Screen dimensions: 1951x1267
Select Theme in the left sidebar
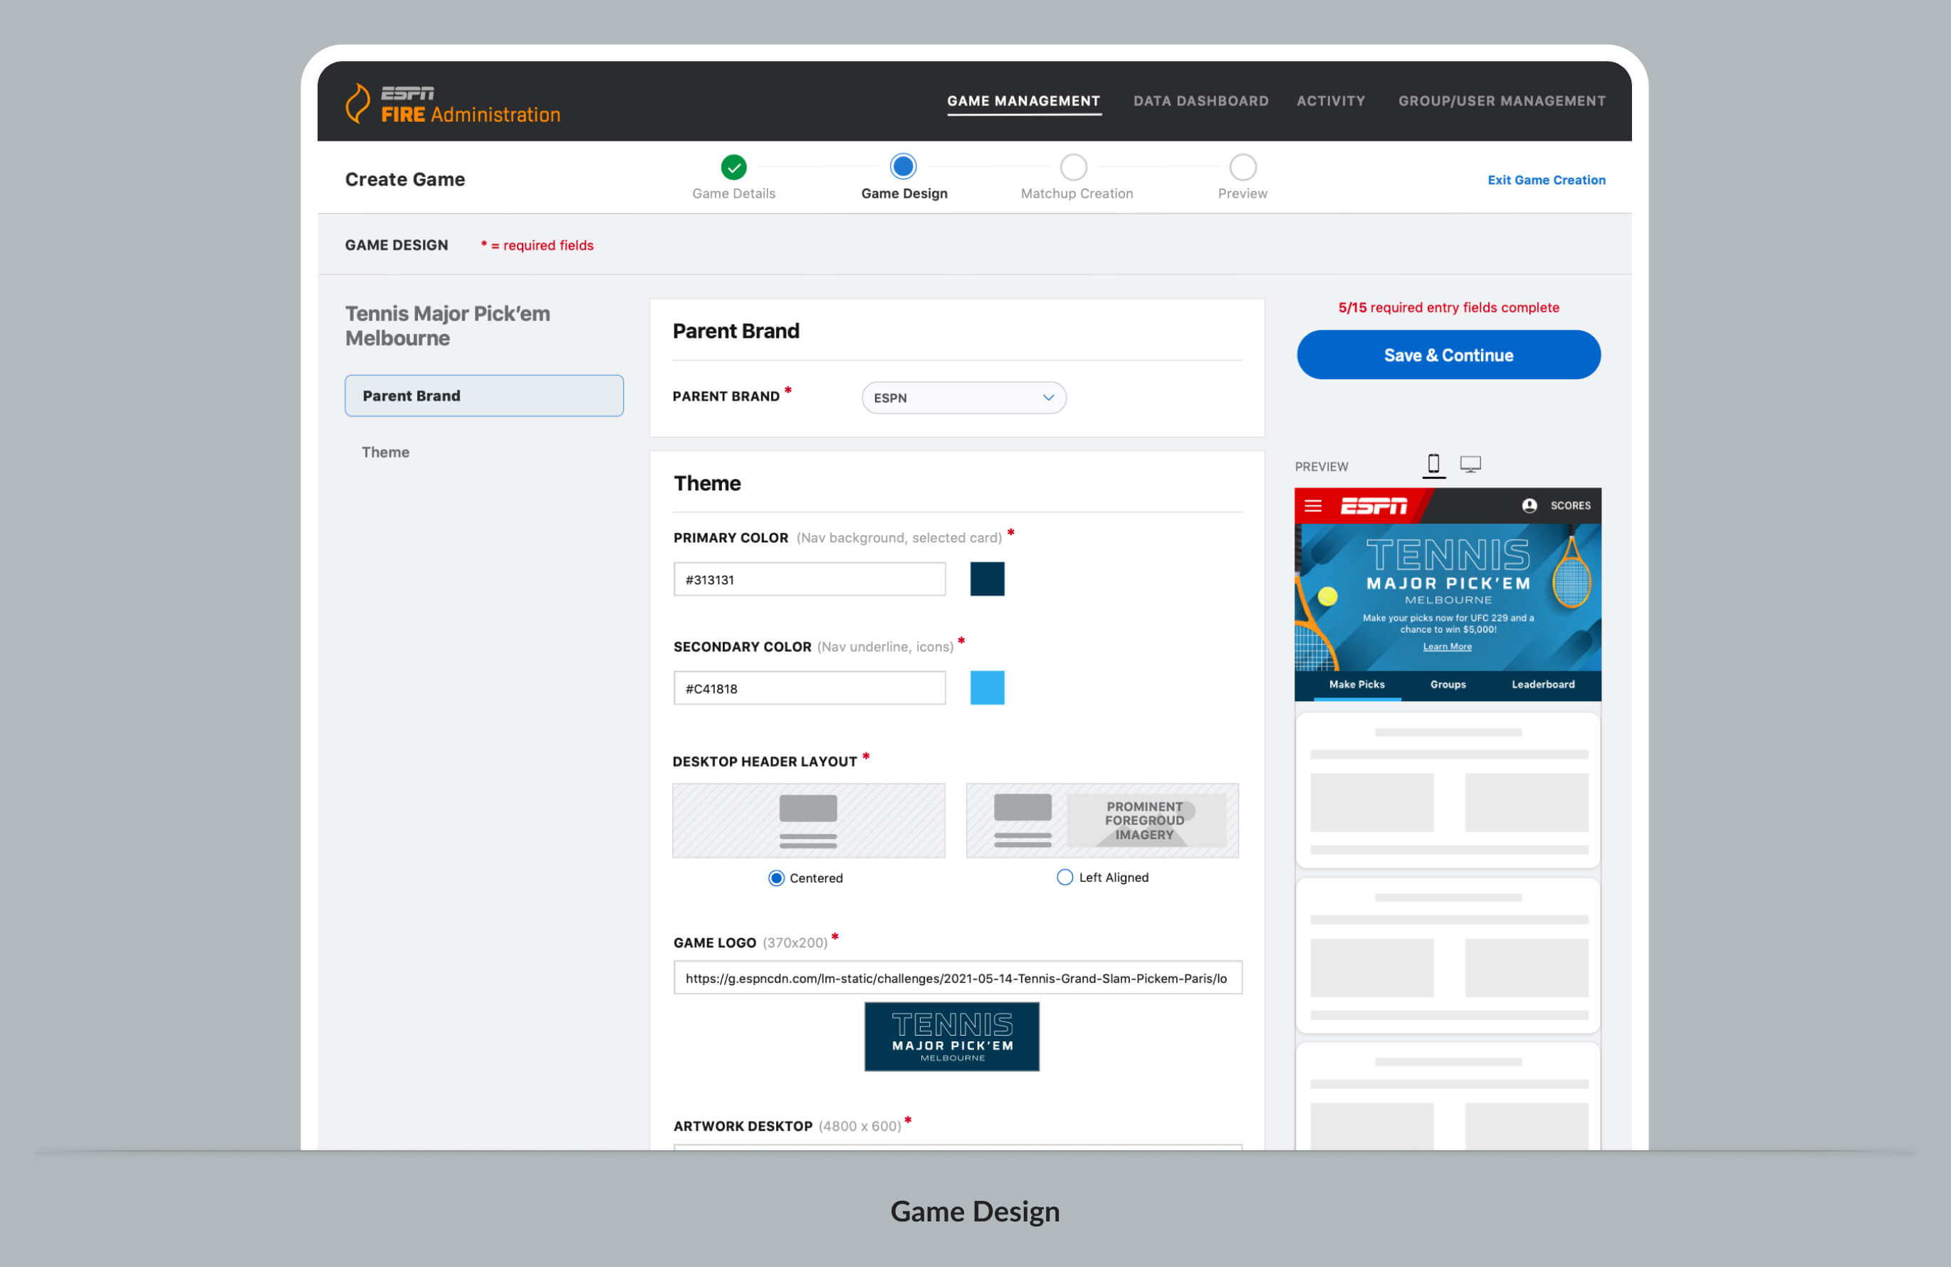pos(385,453)
